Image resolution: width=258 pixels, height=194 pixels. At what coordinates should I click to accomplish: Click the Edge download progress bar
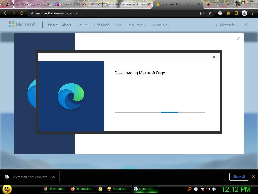(x=160, y=112)
